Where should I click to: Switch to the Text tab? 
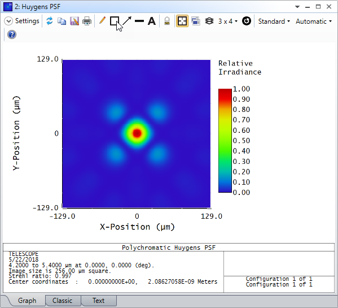pos(99,301)
